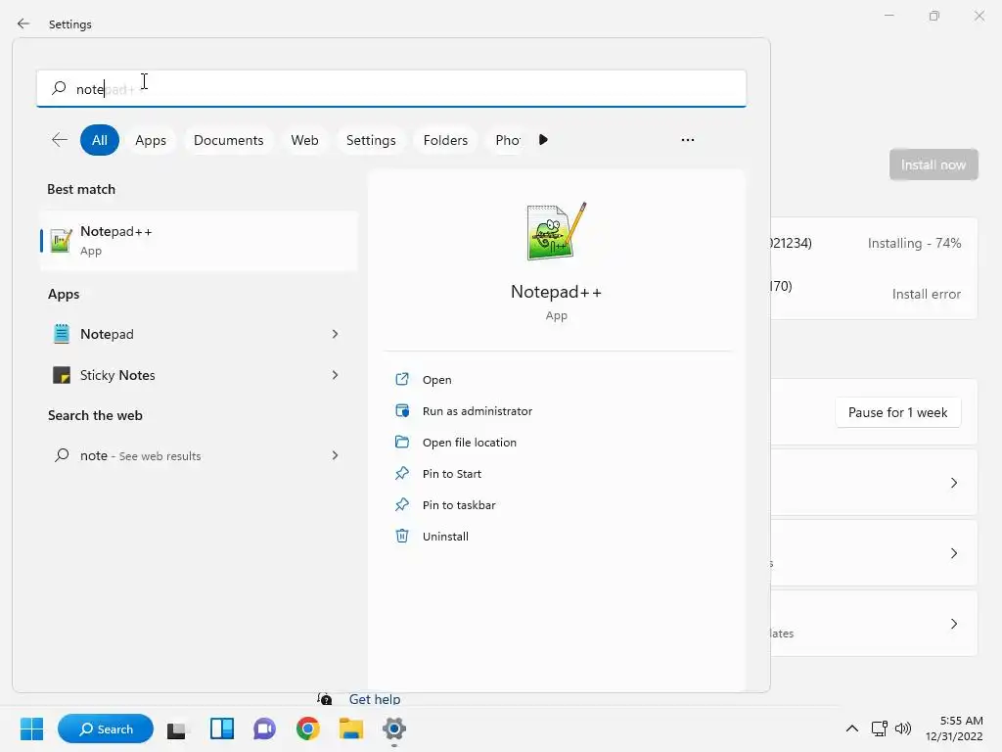Click the Settings gear on taskbar
The height and width of the screenshot is (752, 1002).
tap(394, 728)
